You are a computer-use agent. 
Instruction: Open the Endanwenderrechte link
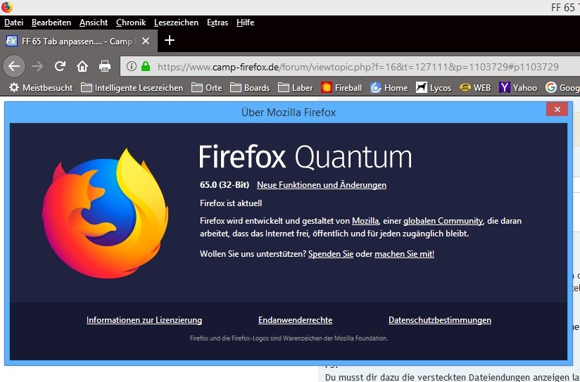295,320
